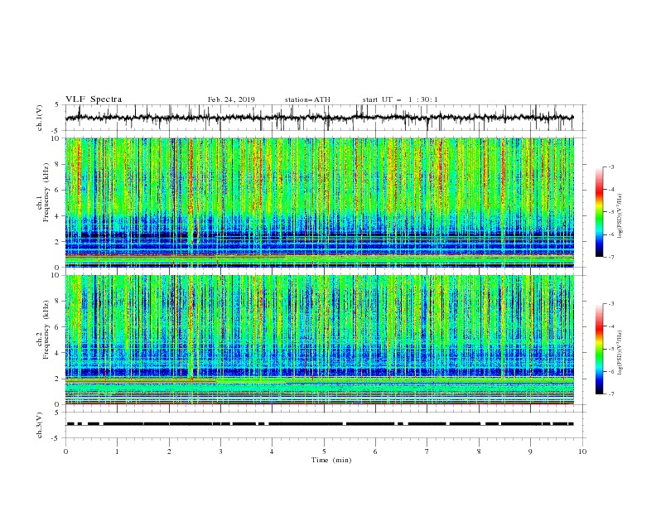Image resolution: width=656 pixels, height=507 pixels.
Task: Click the "-3" tick on ch.1 colorbar
Action: [x=610, y=167]
